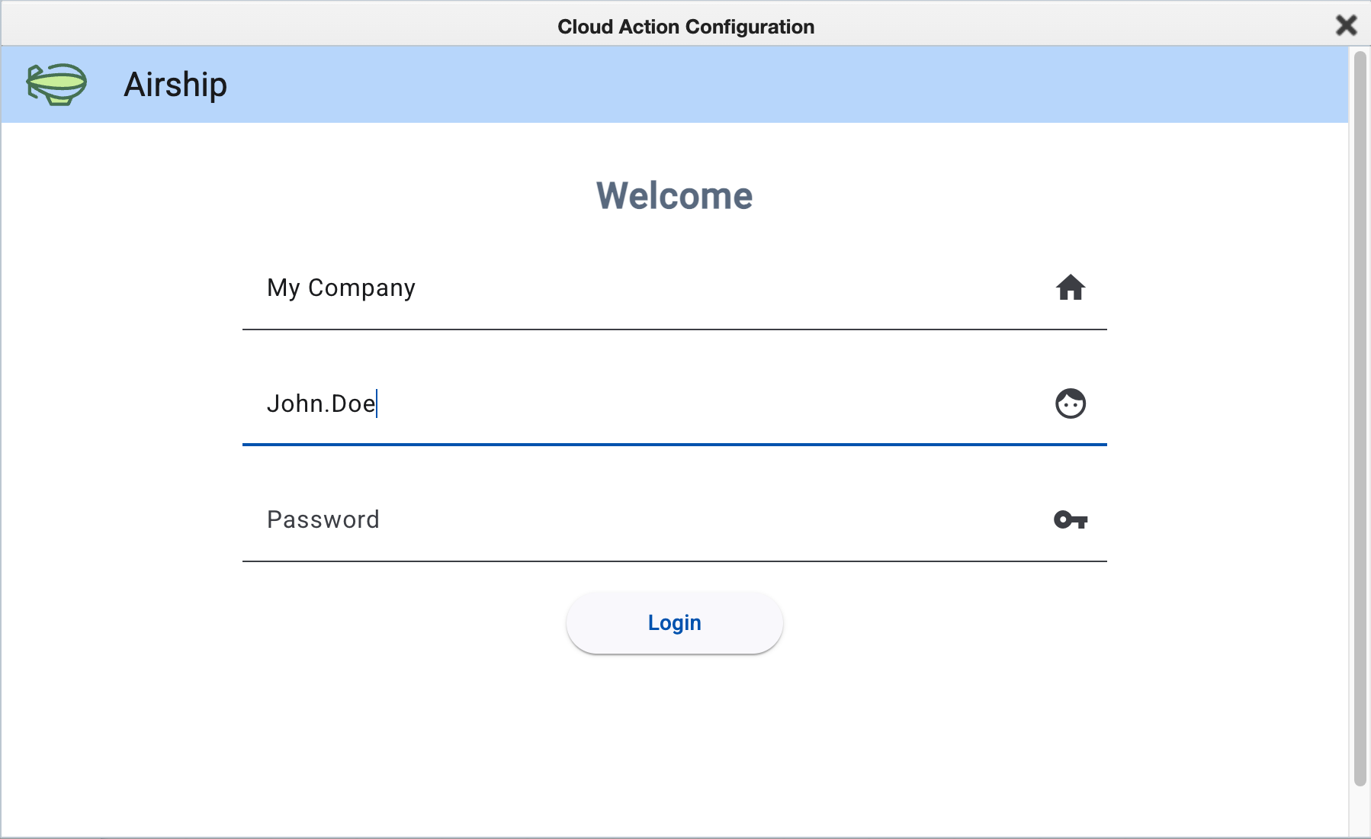This screenshot has height=839, width=1371.
Task: Click the key symbol for password entry
Action: coord(1071,520)
